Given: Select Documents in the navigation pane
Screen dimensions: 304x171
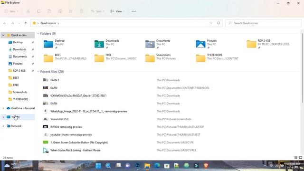Looking at the screenshot, I should (20, 57).
